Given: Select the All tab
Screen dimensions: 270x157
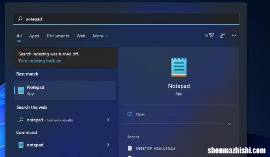Looking at the screenshot, I should click(x=19, y=36).
